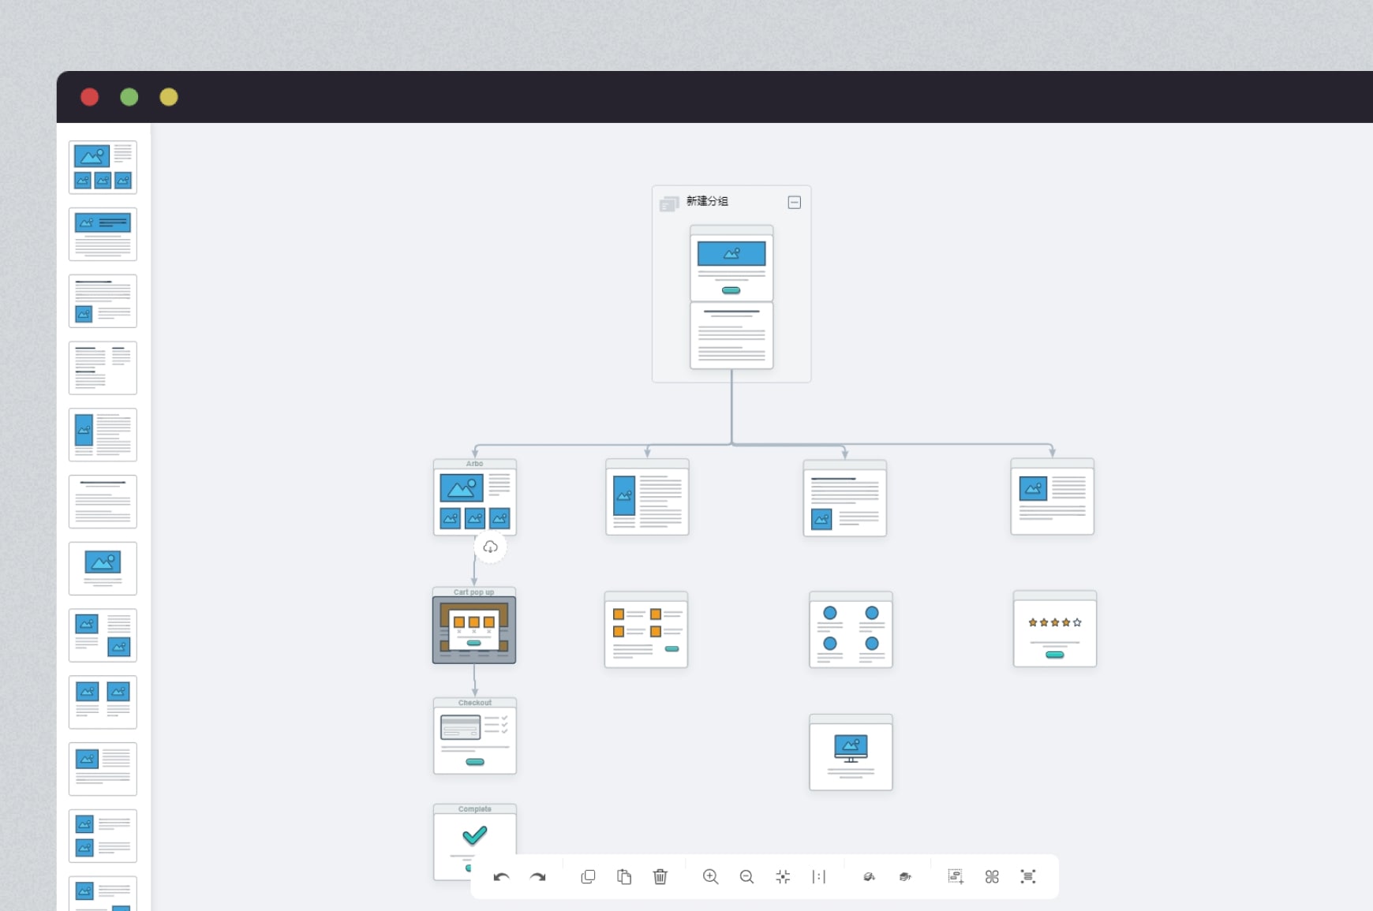
Task: Click the copy icon in toolbar
Action: (588, 877)
